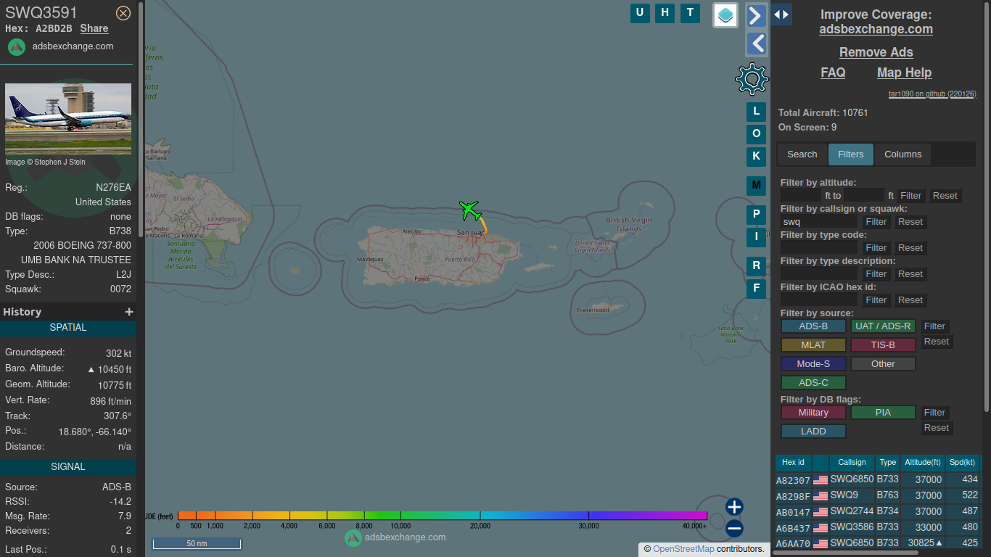Switch to the Search tab
The image size is (991, 557).
pos(802,154)
